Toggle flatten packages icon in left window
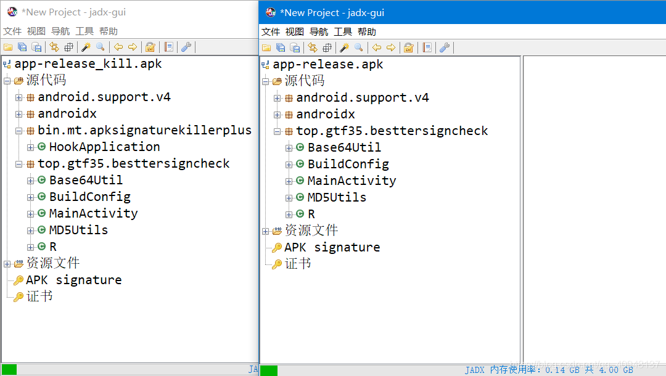The image size is (666, 376). pyautogui.click(x=69, y=47)
